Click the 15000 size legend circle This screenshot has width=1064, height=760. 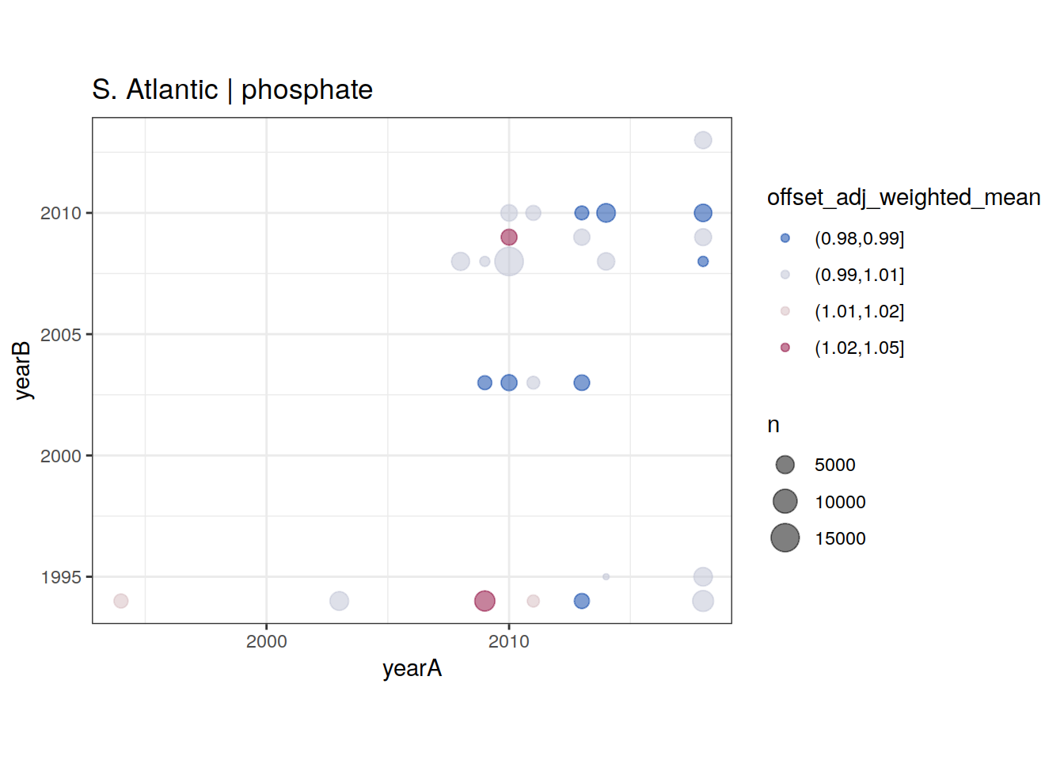(x=785, y=538)
